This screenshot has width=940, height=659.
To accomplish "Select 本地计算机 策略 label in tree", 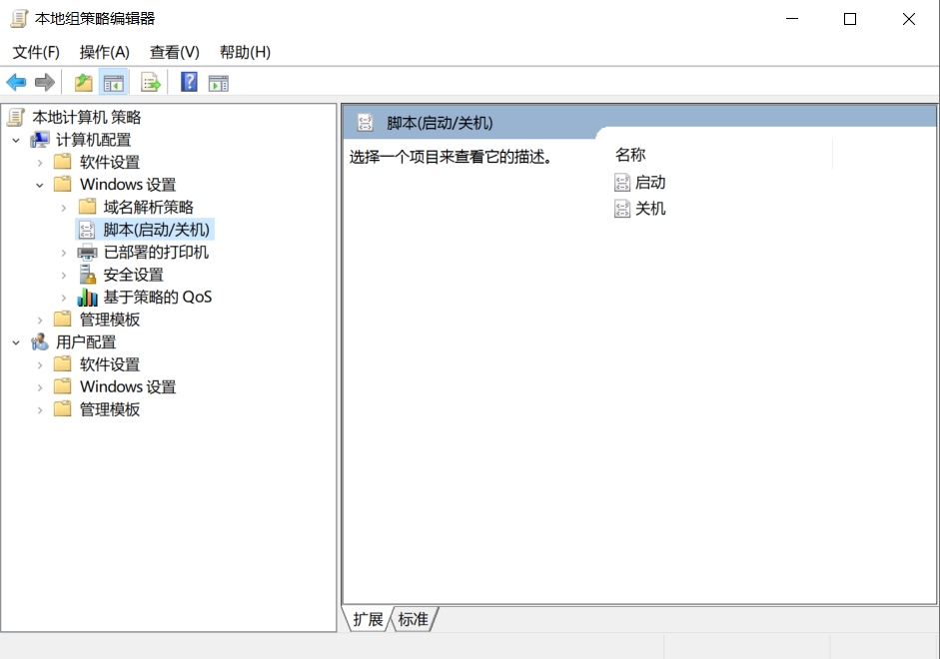I will tap(87, 117).
